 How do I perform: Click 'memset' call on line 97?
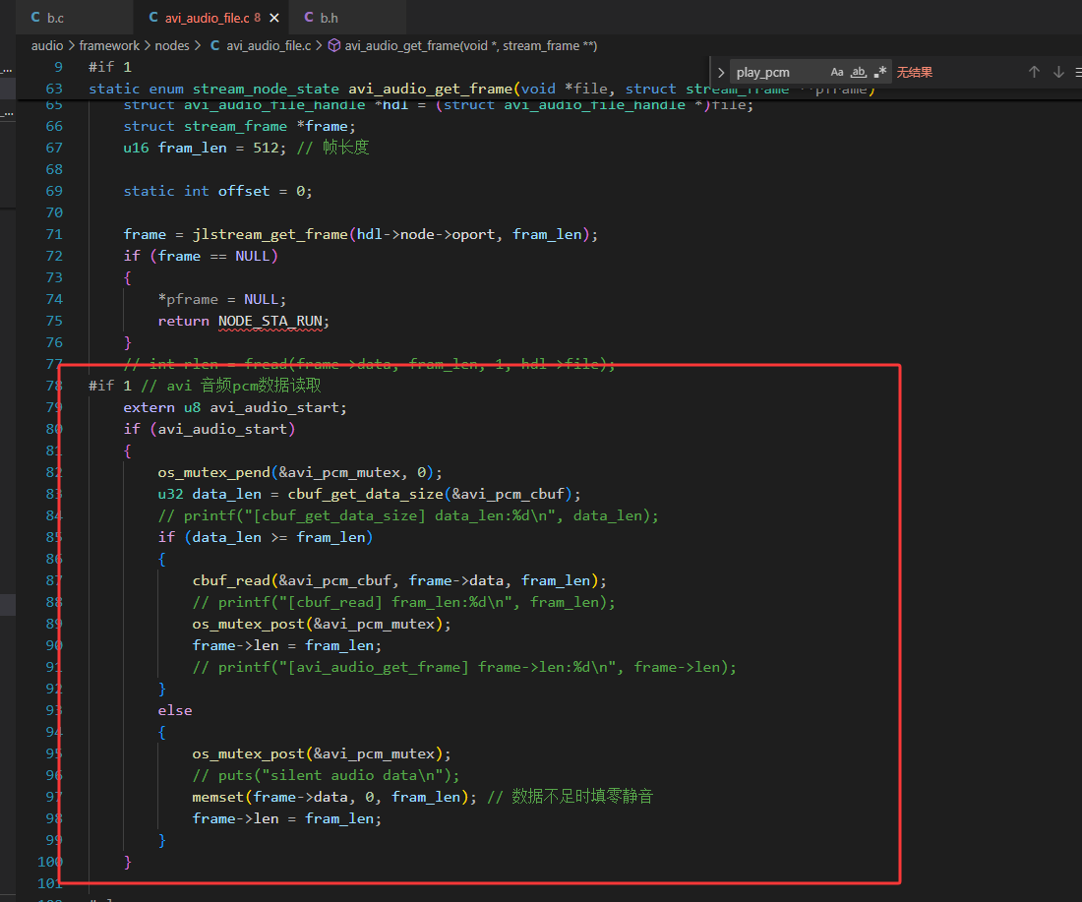[218, 797]
